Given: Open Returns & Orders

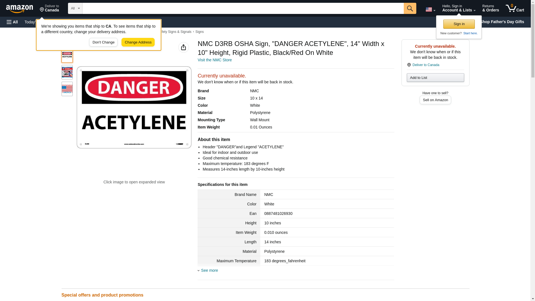Looking at the screenshot, I should point(490,8).
